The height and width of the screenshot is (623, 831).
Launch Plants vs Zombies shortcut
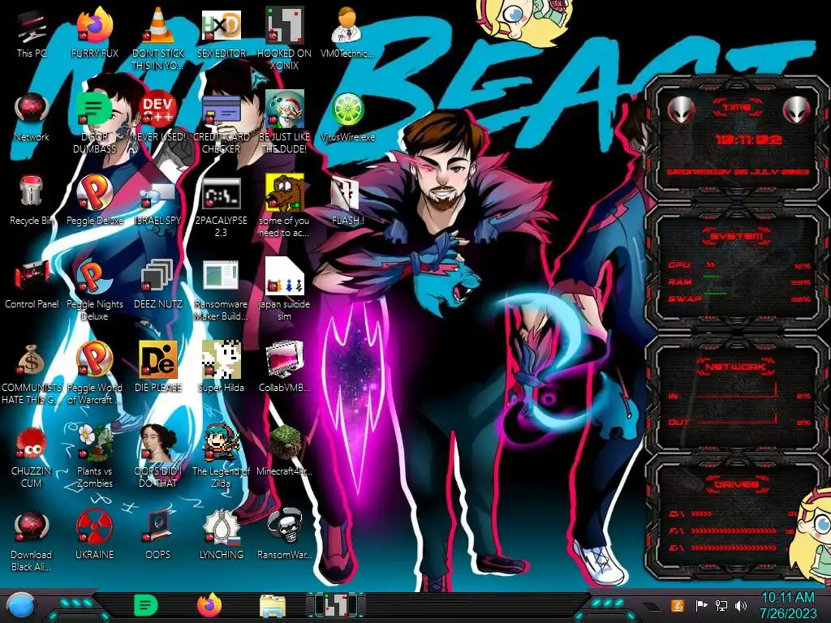coord(94,457)
